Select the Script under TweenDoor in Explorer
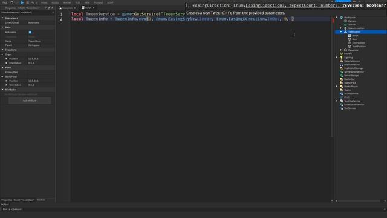The image size is (387, 218). [x=355, y=35]
